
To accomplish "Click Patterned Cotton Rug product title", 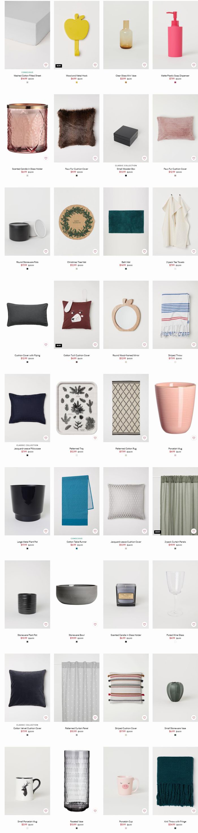I will [x=126, y=448].
